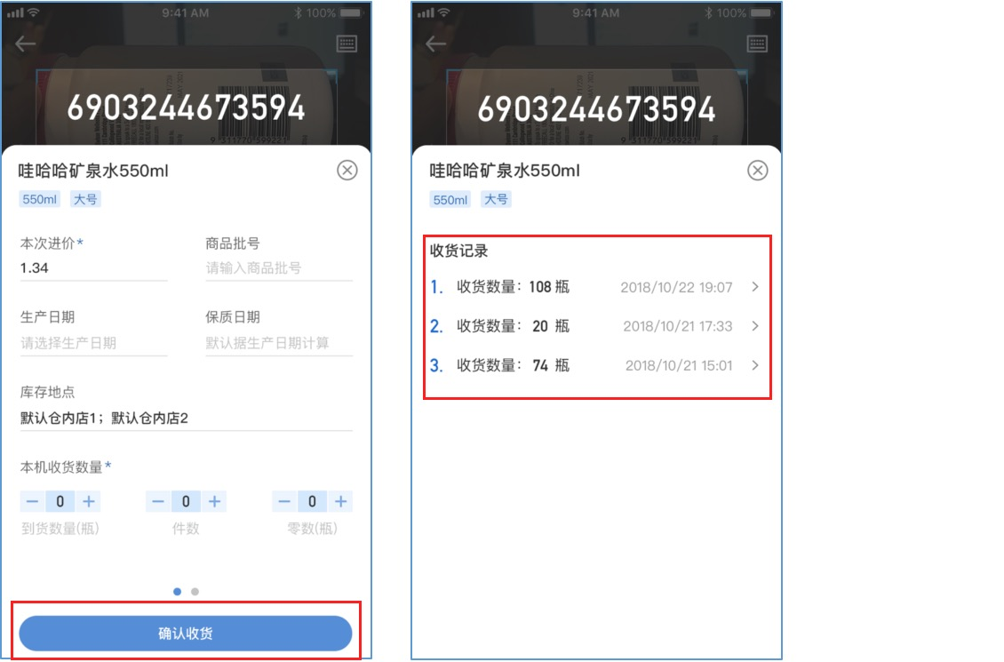Focus the 商品批号 input field
The height and width of the screenshot is (662, 1004).
coord(278,268)
